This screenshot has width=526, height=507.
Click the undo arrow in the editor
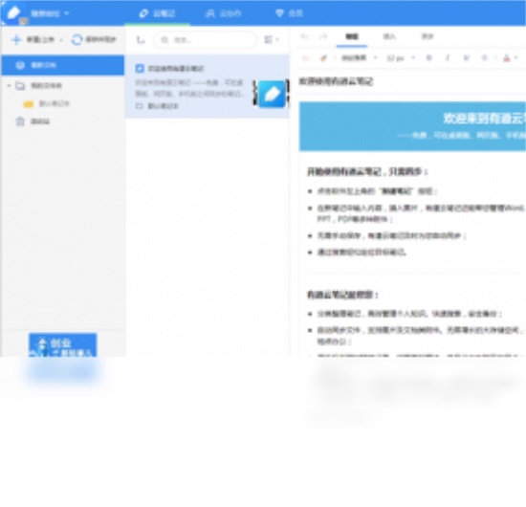pos(304,36)
